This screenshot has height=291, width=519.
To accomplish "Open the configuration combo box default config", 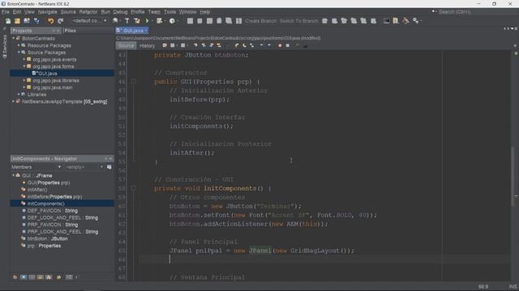I will point(89,21).
